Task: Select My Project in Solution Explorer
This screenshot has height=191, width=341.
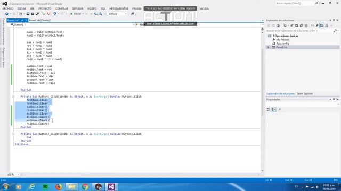Action: pyautogui.click(x=282, y=40)
